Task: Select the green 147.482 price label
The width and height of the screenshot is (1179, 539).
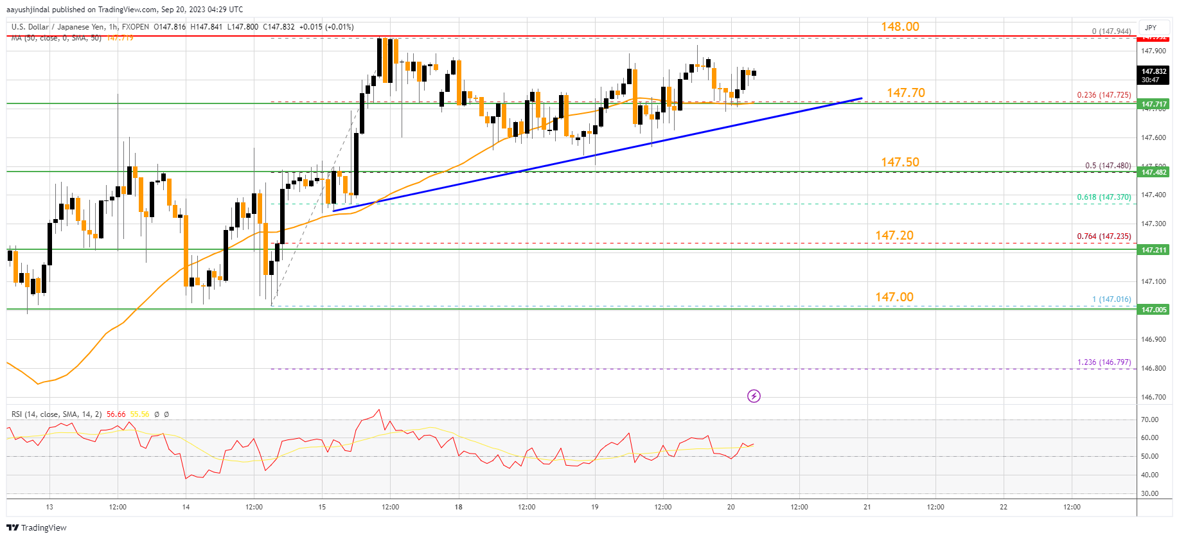Action: 1154,172
